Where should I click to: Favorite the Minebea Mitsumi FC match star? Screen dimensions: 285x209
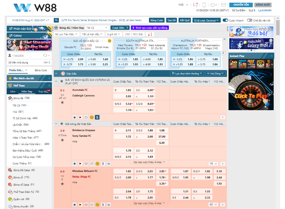pos(62,184)
